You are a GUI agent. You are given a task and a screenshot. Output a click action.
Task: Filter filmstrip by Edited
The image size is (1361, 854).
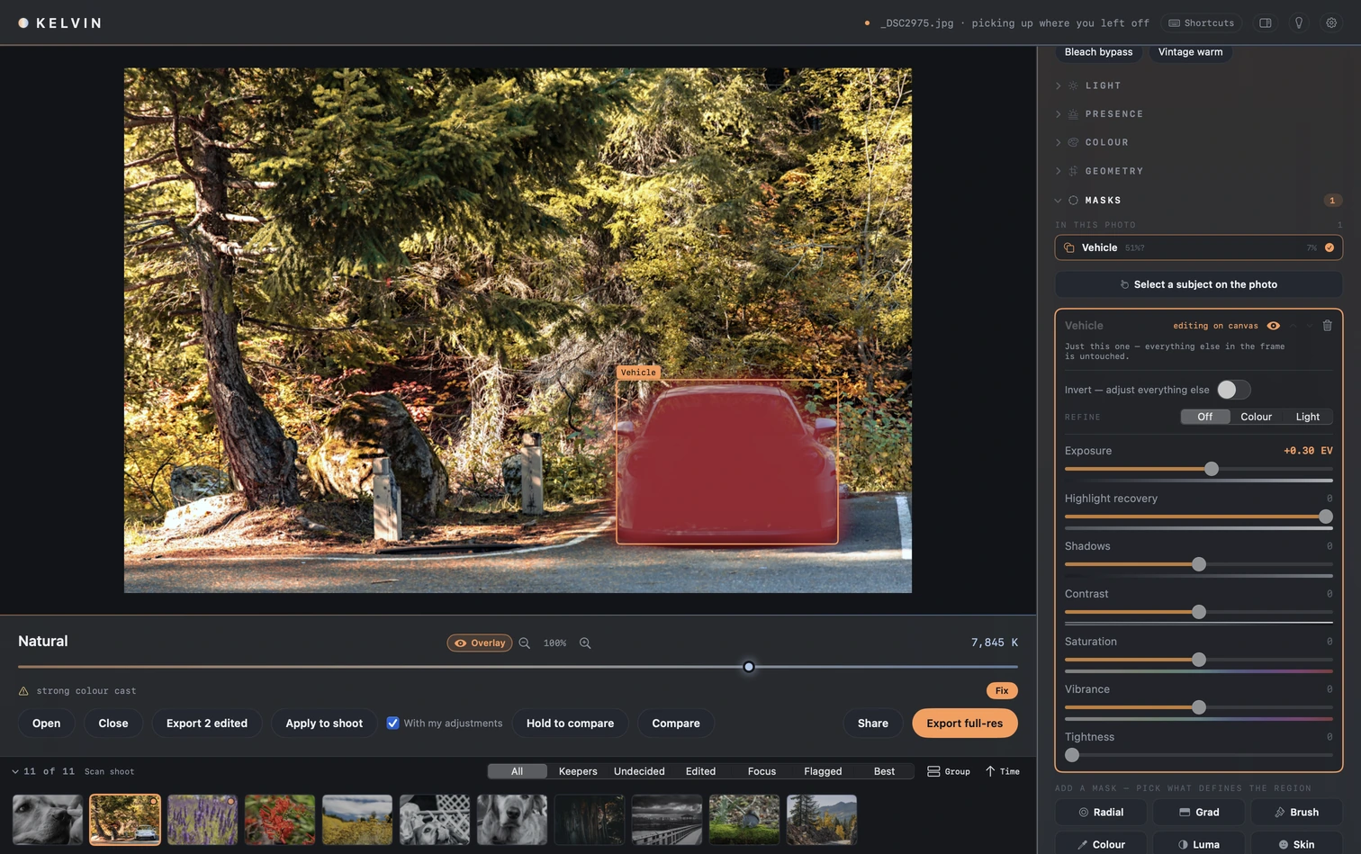point(700,771)
